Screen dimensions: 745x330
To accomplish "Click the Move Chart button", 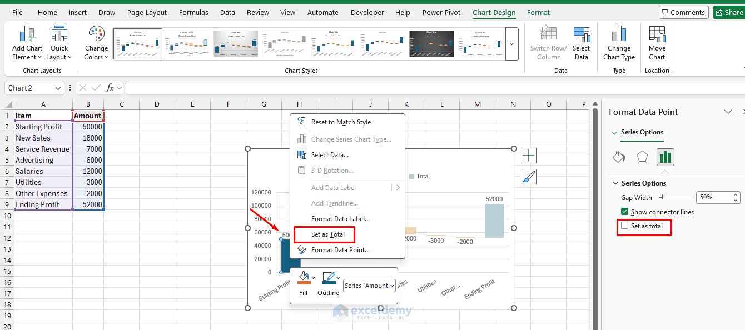I will point(657,43).
